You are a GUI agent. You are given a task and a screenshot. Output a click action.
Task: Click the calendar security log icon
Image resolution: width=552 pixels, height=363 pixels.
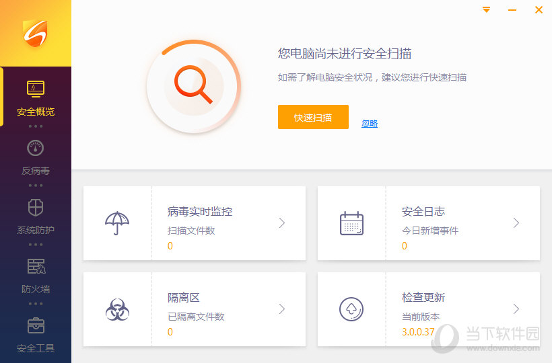(x=351, y=223)
